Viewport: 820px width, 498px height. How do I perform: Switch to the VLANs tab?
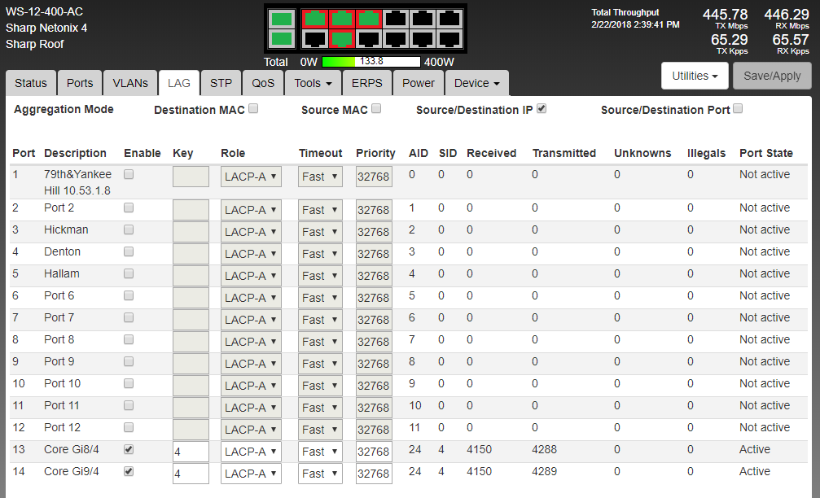(130, 83)
